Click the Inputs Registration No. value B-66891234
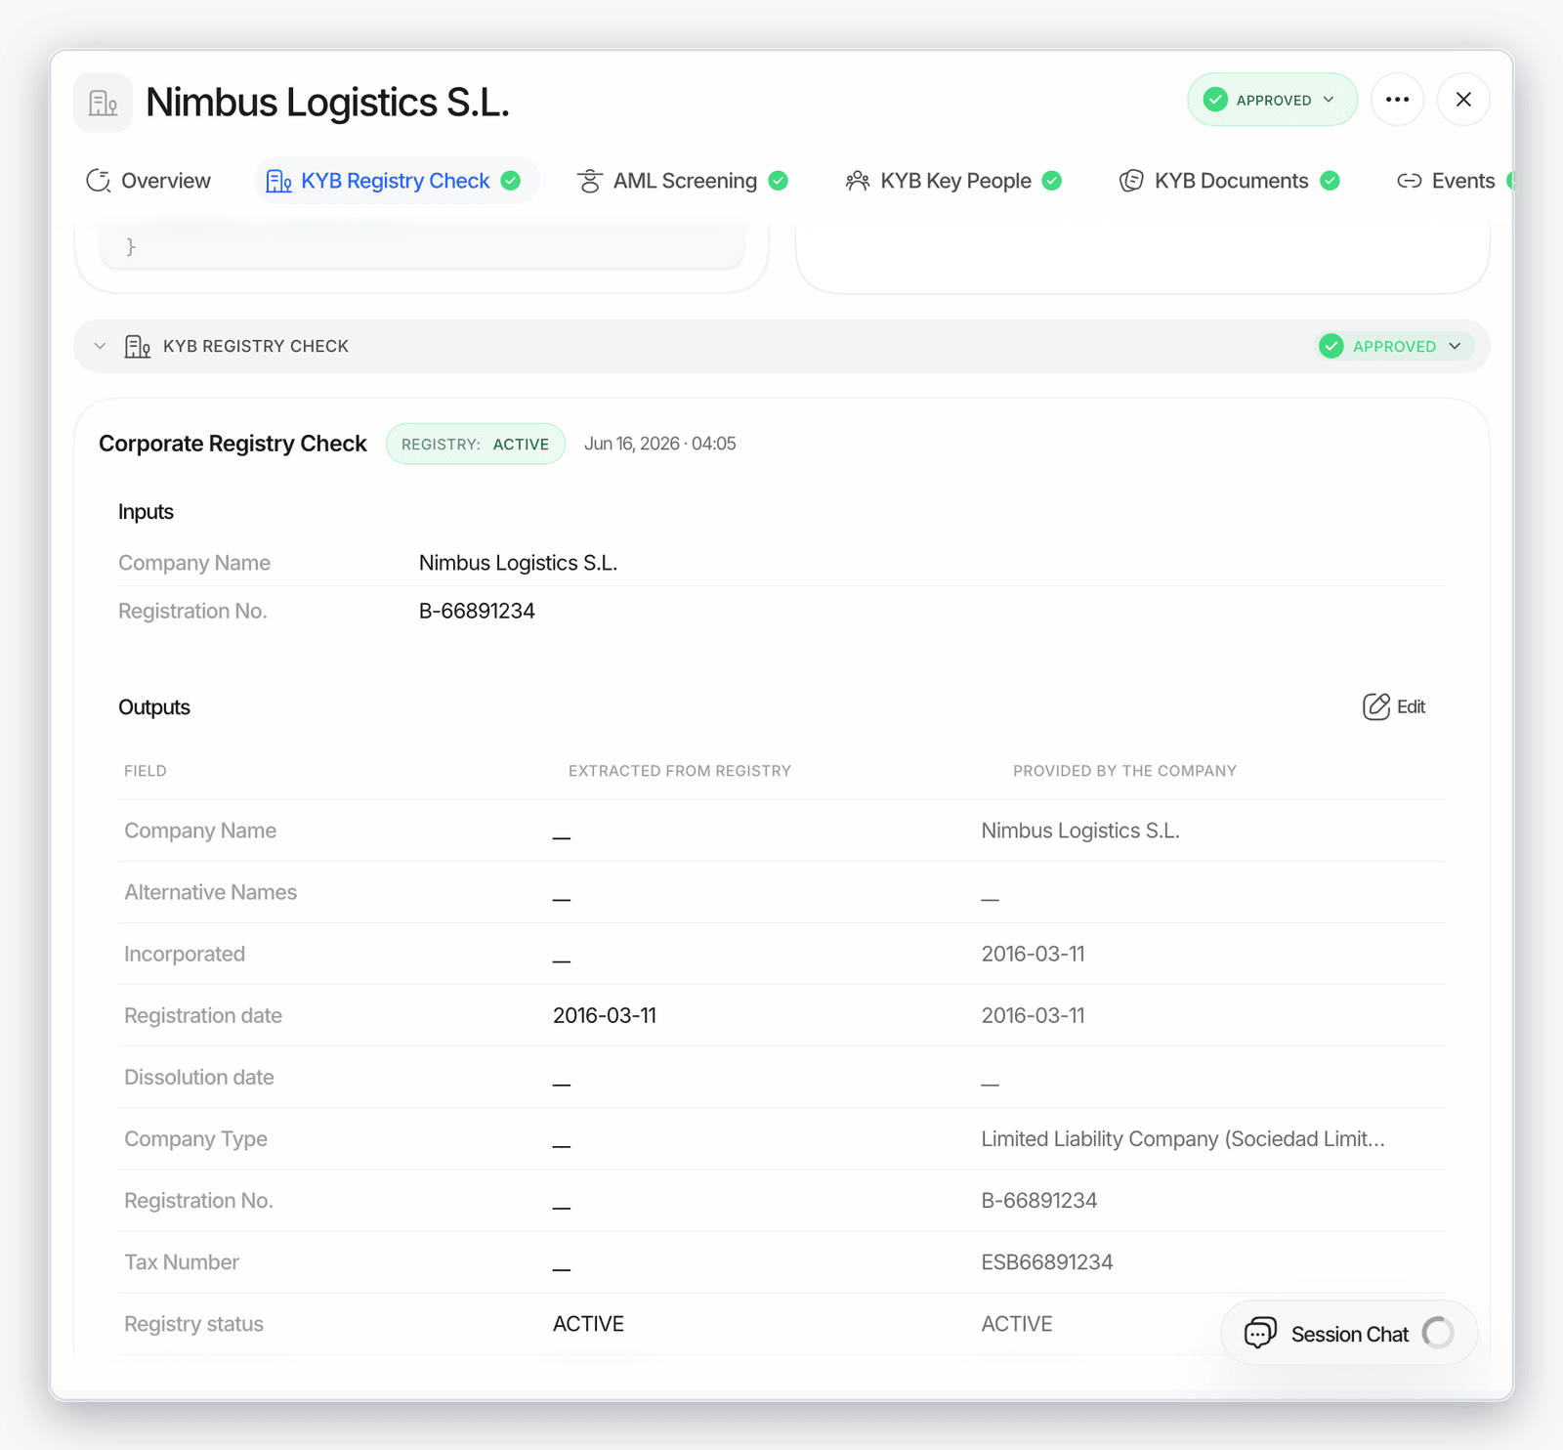The height and width of the screenshot is (1450, 1563). click(x=477, y=611)
